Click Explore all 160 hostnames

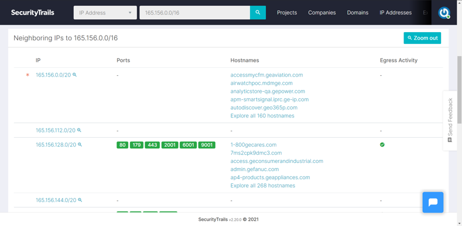coord(262,116)
